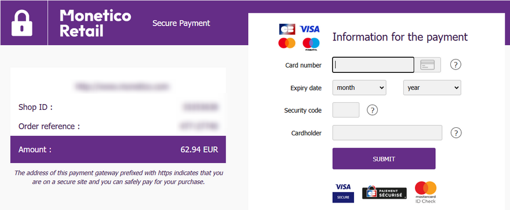
Task: Click the SUBMIT button
Action: click(384, 159)
